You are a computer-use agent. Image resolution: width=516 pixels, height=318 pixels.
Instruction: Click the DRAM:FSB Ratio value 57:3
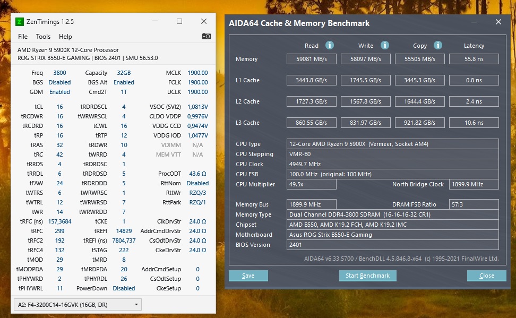coord(474,204)
